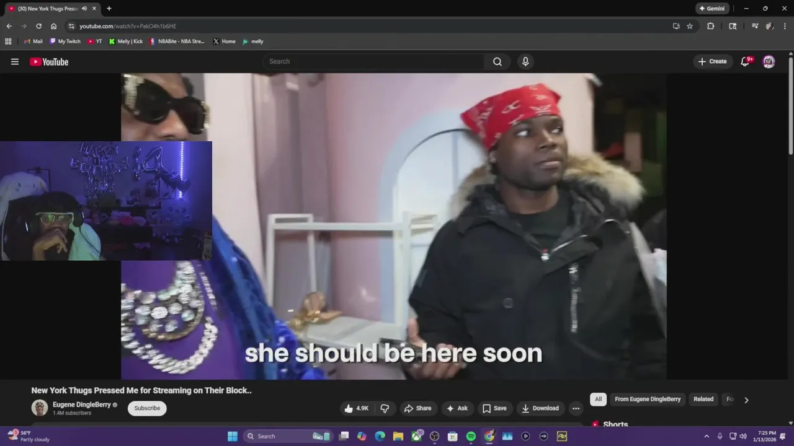
Task: Save the video to a playlist
Action: (494, 408)
